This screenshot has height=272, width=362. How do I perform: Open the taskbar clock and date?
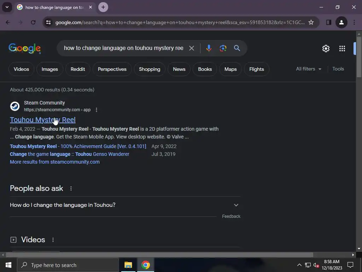(332, 265)
